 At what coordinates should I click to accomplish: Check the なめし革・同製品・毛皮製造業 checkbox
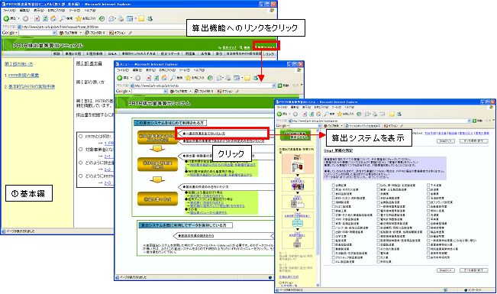click(378, 186)
